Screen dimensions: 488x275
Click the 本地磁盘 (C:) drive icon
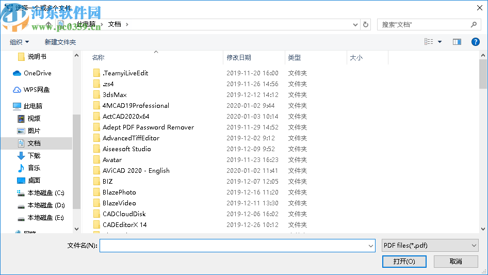[21, 193]
